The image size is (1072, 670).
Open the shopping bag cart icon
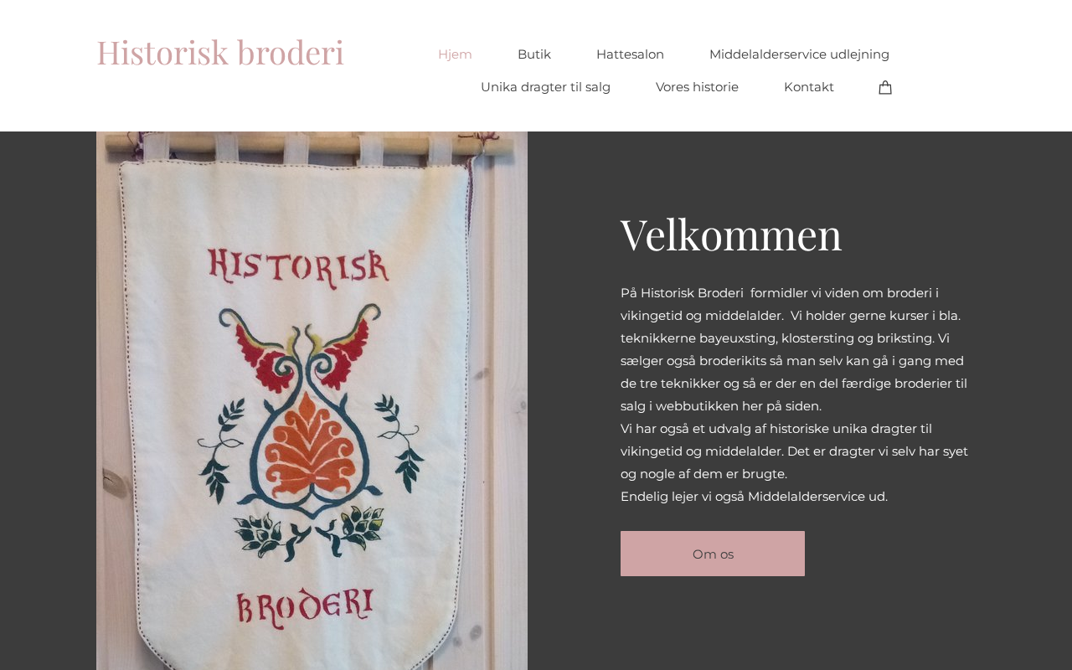click(x=885, y=87)
